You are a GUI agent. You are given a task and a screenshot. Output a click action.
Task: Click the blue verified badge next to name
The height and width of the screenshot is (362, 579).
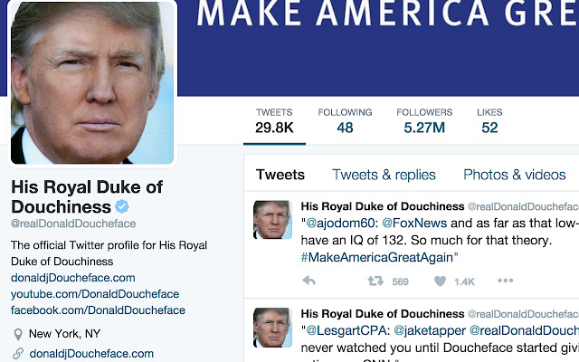click(x=122, y=206)
